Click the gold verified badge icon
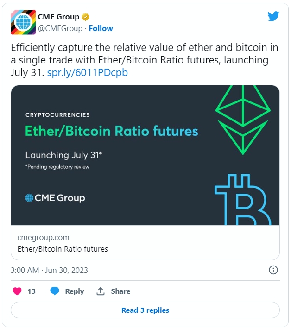This screenshot has width=291, height=329. (x=85, y=17)
